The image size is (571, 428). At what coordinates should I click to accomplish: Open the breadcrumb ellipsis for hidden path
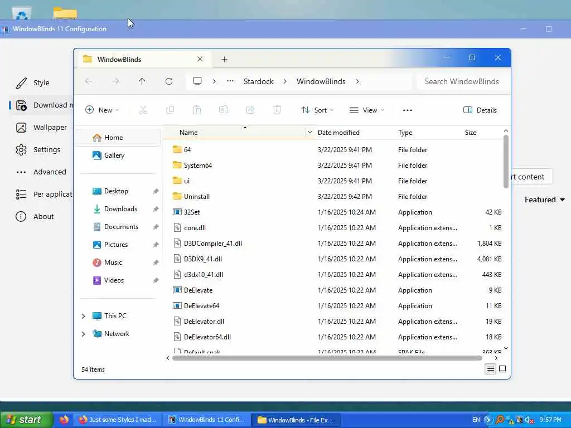(230, 81)
